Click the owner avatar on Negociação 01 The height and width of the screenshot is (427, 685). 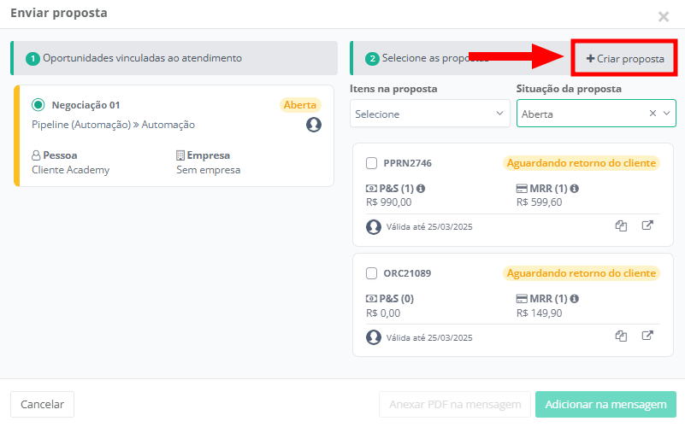click(x=314, y=125)
